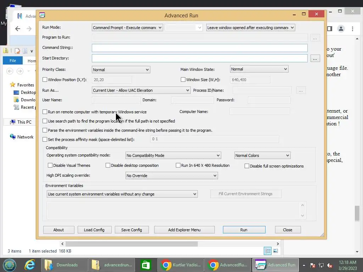Browse for Start Directory ellipsis button
Screen dimensions: 363x272
315,59
